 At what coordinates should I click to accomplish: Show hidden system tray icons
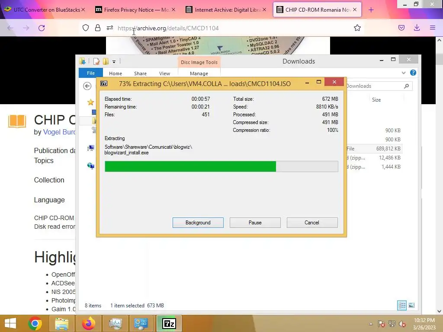371,324
